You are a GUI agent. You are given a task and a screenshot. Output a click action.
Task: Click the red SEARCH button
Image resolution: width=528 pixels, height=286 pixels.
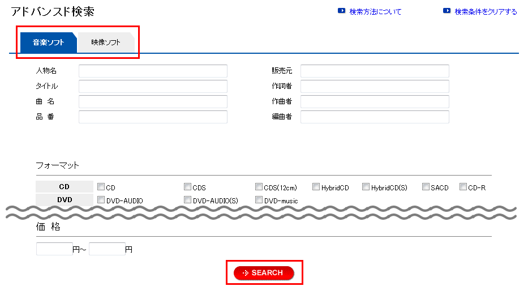click(264, 273)
